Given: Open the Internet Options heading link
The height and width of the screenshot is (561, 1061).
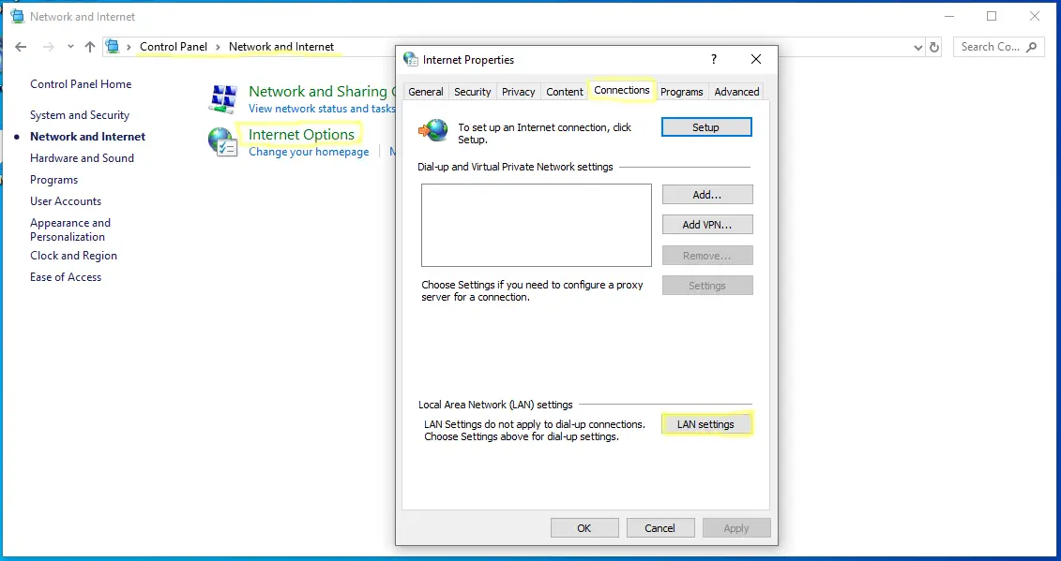Looking at the screenshot, I should (x=302, y=135).
